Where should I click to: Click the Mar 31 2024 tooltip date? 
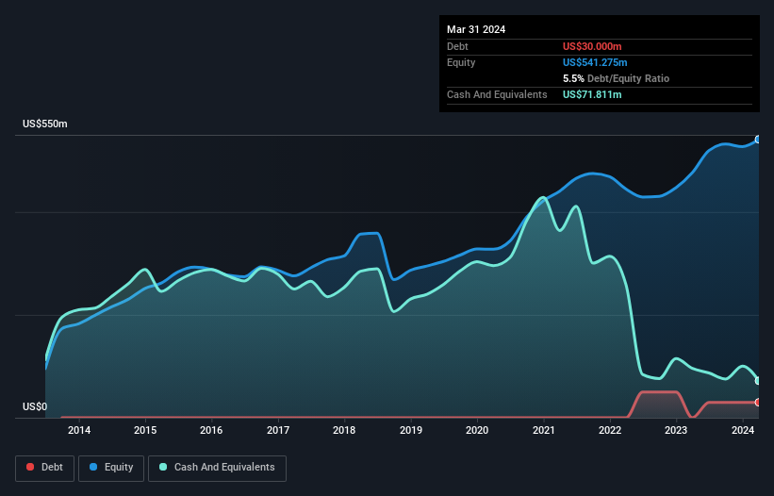(x=476, y=29)
